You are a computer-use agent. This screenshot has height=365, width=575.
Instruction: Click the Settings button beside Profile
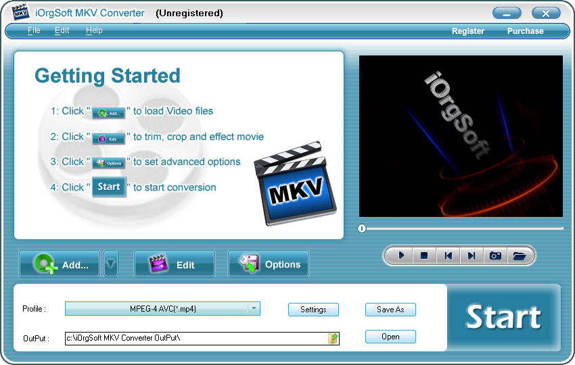point(313,310)
